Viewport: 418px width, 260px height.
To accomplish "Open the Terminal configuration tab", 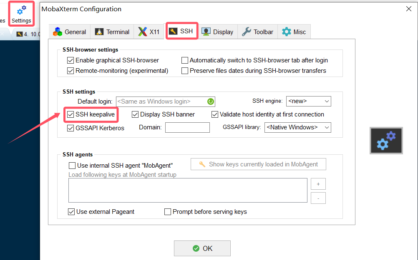I will click(112, 32).
